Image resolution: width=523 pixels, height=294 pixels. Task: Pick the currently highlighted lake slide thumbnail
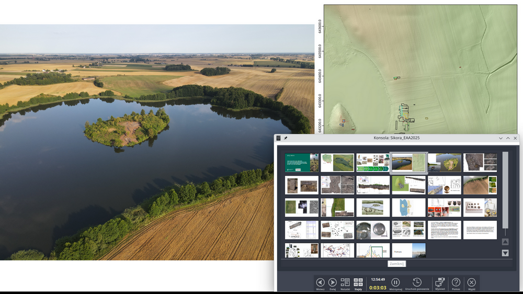coord(408,163)
